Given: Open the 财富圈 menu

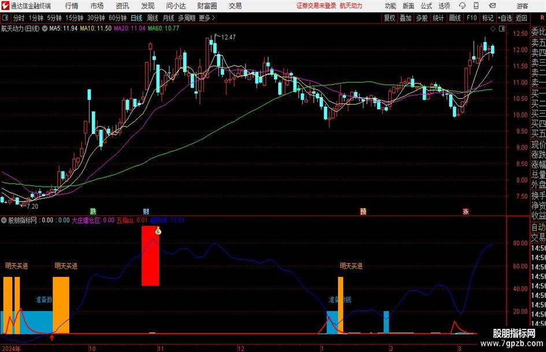Looking at the screenshot, I should [207, 6].
